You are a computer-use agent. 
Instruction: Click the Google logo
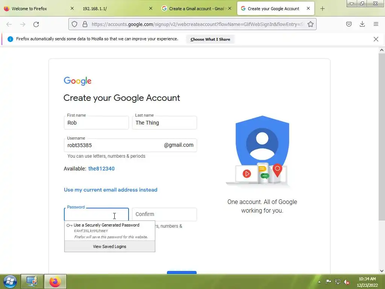pos(77,81)
